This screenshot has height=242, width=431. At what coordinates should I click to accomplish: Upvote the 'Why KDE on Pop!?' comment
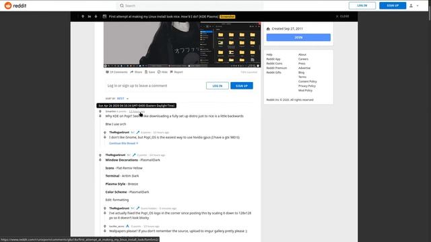(100, 112)
